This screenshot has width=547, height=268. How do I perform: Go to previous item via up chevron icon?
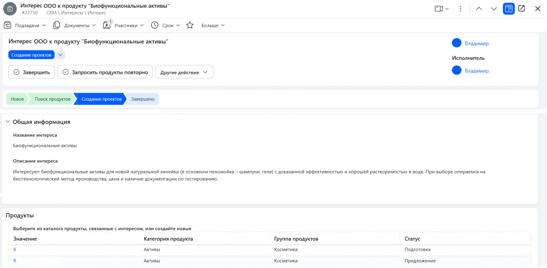coord(479,8)
